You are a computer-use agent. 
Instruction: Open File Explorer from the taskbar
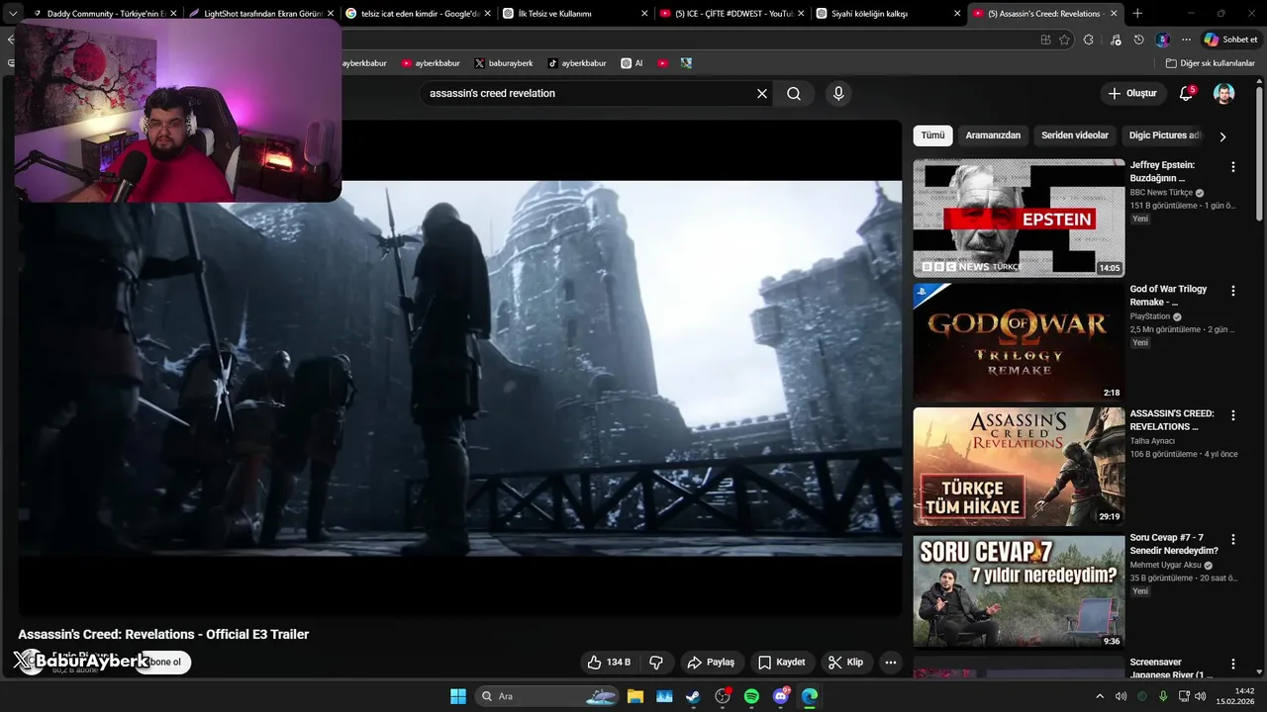coord(634,696)
